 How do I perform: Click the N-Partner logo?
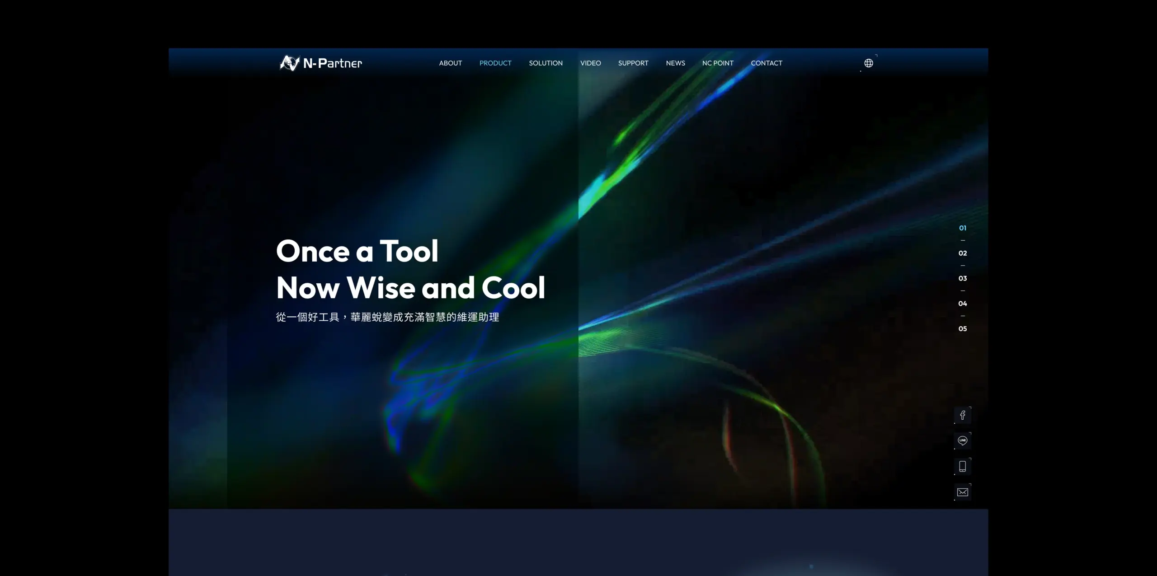(x=321, y=63)
